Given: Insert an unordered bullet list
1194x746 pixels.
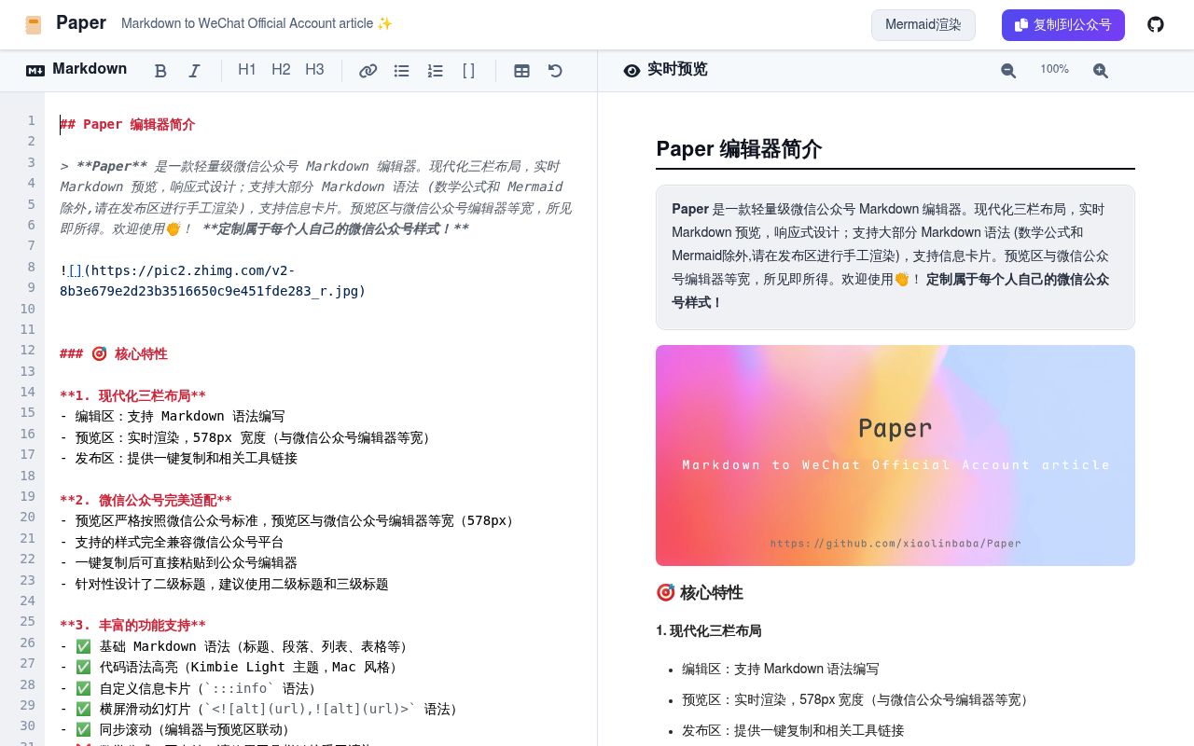Looking at the screenshot, I should (402, 70).
